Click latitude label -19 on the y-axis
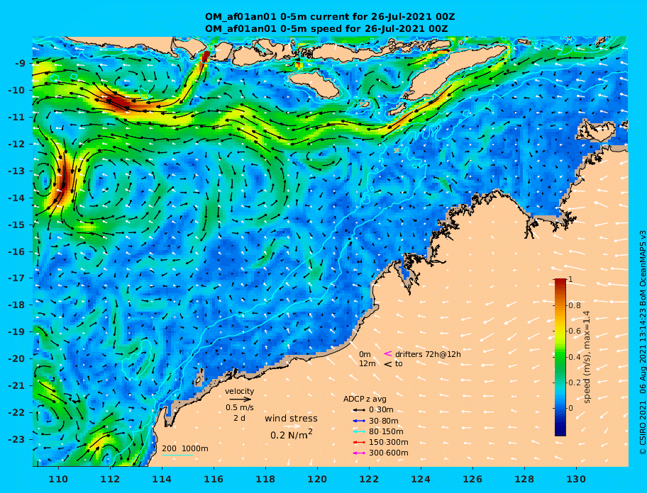Viewport: 647px width, 493px height. pyautogui.click(x=17, y=332)
